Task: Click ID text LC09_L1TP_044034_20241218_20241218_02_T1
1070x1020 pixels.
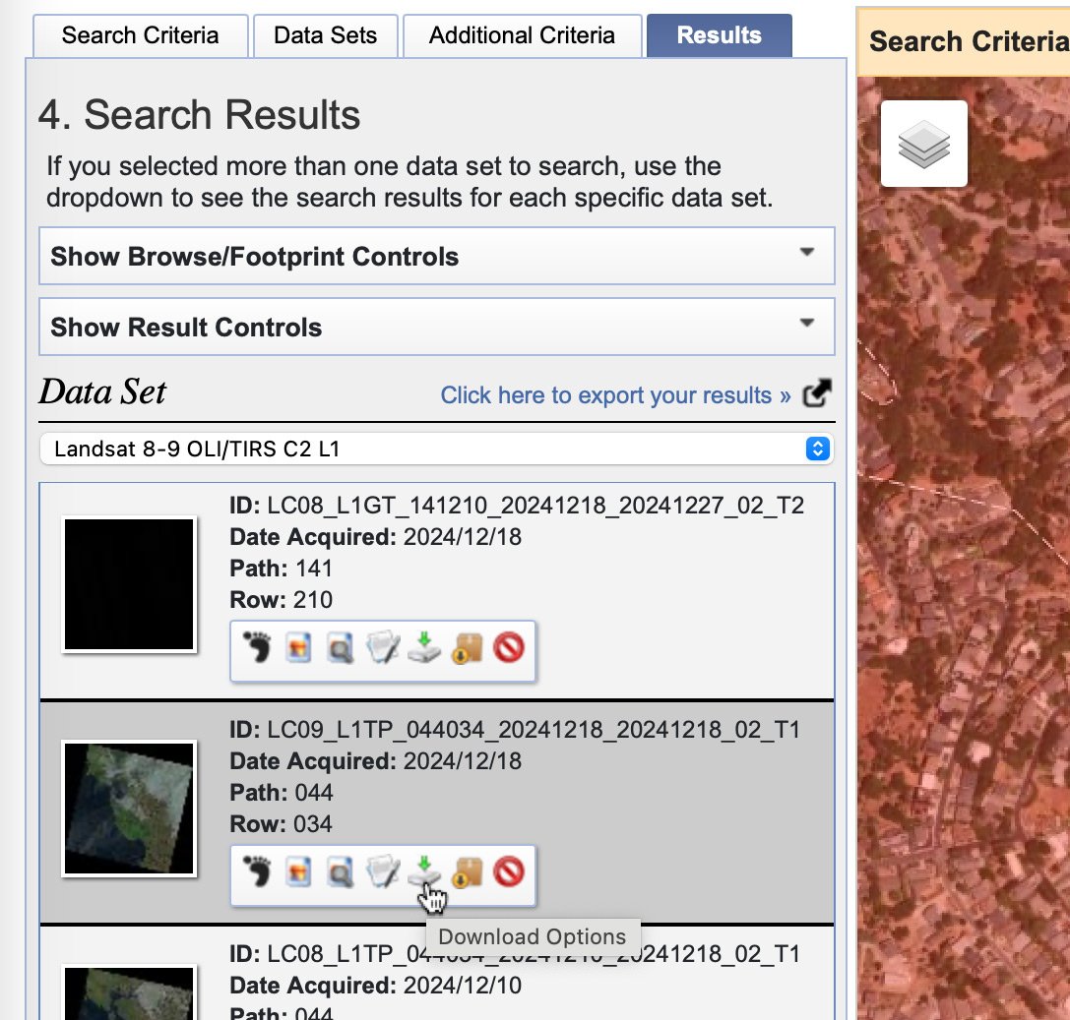Action: click(x=534, y=730)
